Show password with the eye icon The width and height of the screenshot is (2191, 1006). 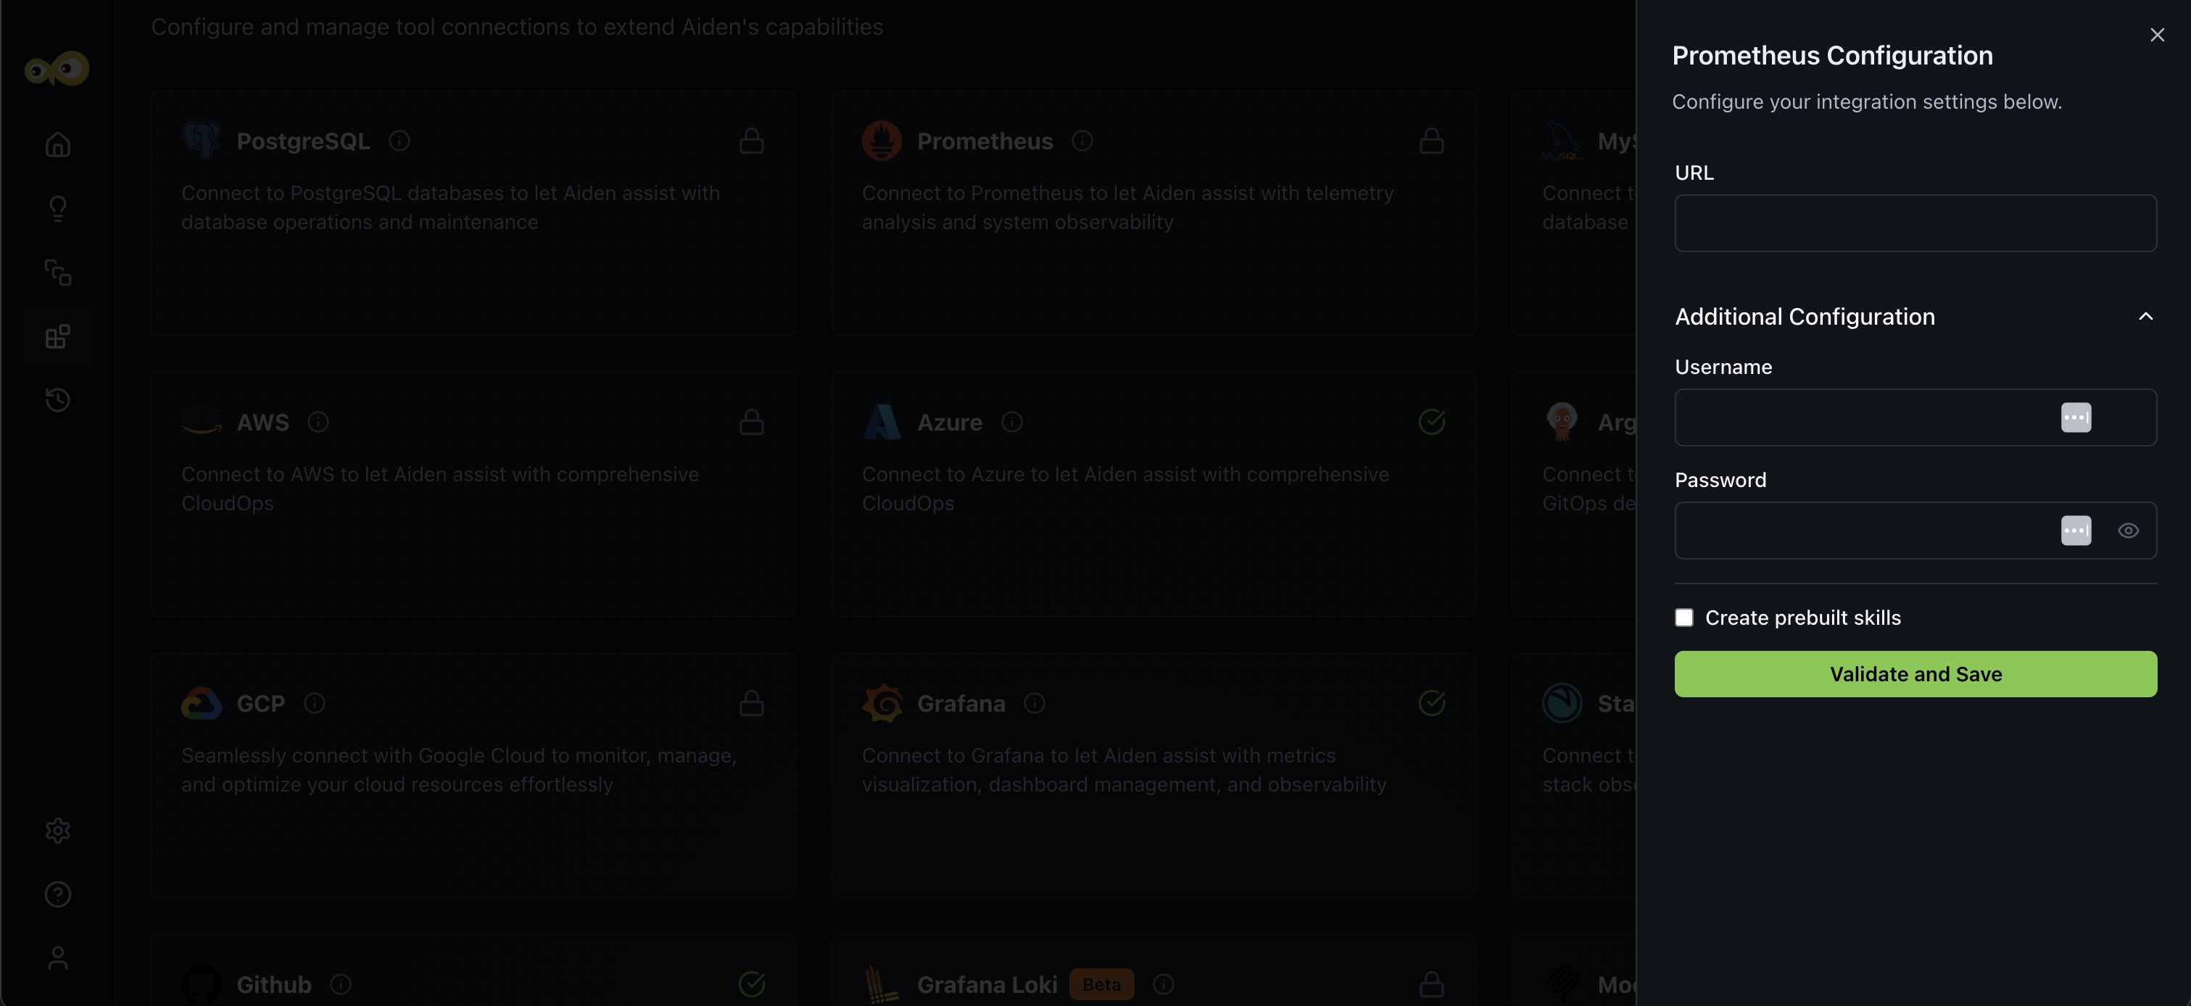(x=2128, y=531)
